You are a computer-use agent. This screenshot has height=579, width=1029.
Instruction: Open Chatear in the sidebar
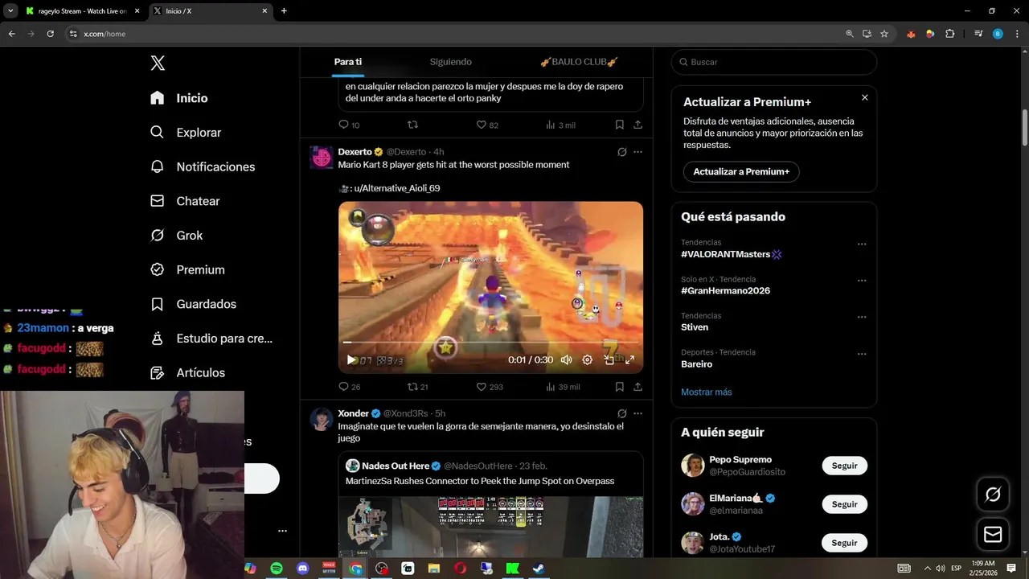pos(185,201)
